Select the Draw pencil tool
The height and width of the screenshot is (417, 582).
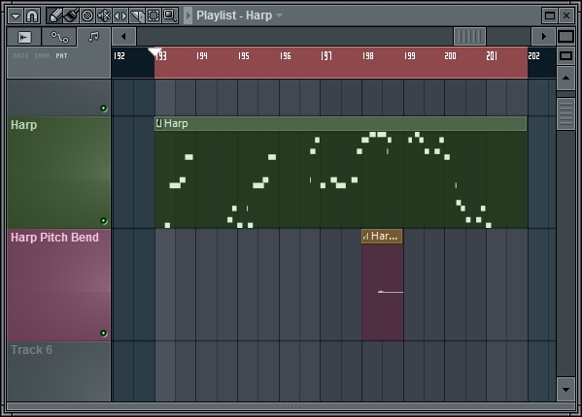click(55, 16)
